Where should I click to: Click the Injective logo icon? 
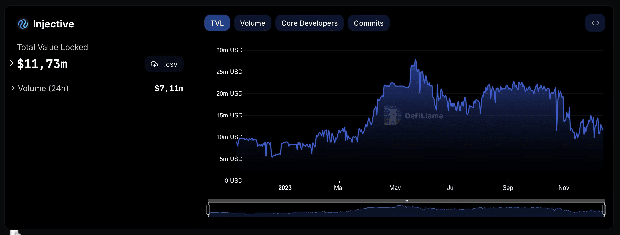pos(23,24)
